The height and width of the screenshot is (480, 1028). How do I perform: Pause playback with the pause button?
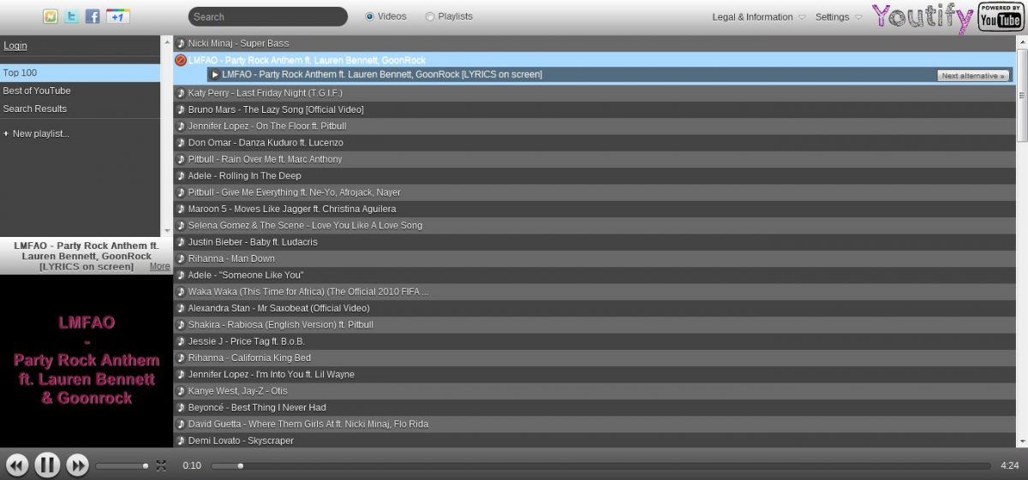[47, 465]
